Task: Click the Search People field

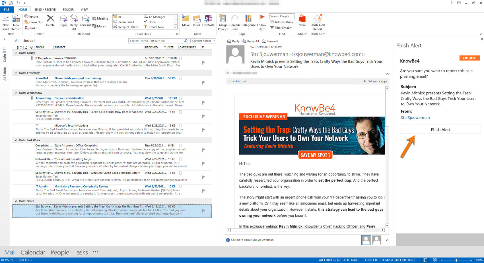Action: 282,16
